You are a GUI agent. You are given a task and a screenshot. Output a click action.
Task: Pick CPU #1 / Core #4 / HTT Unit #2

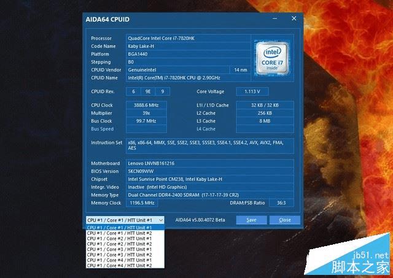(x=125, y=266)
